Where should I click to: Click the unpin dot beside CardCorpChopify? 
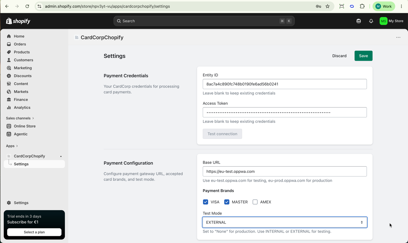[61, 156]
